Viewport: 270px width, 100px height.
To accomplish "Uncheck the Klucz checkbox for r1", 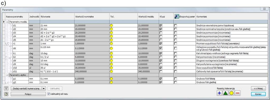I will [161, 43].
